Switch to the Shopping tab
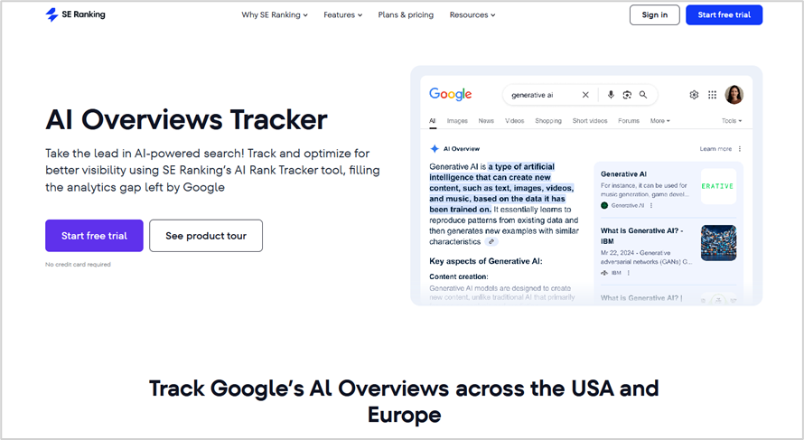This screenshot has height=440, width=804. [x=548, y=121]
